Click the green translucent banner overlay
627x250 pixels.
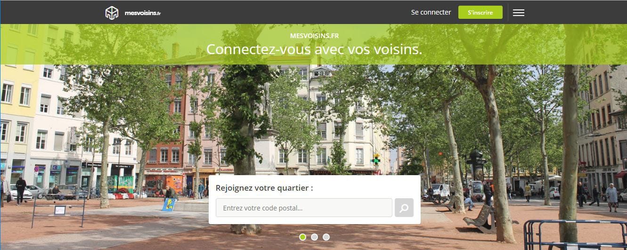(x=313, y=44)
